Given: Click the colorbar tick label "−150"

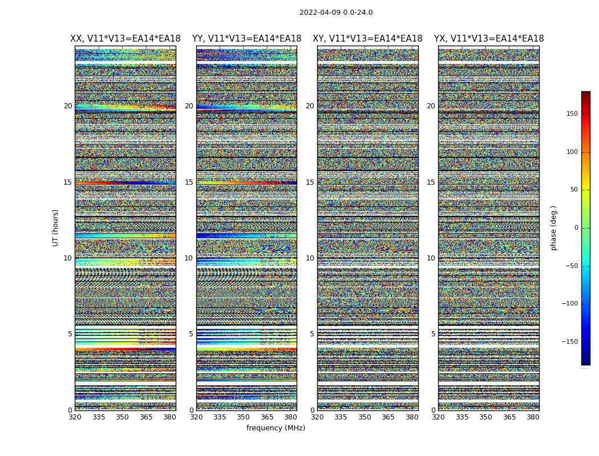Looking at the screenshot, I should click(569, 341).
